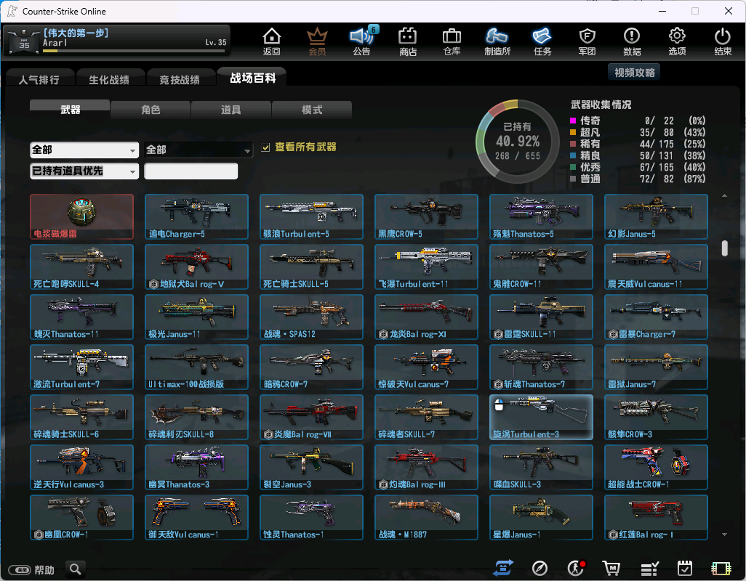This screenshot has height=581, width=746.
Task: Select the 雷霆SKULL-11 weapon card
Action: (x=542, y=317)
